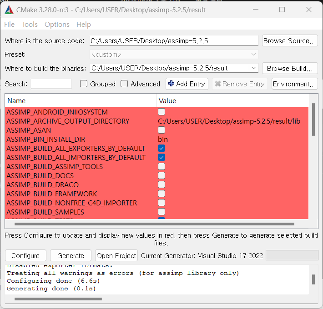
Task: Select the ASSIMP_ARCHIVE_OUTPUT_DIRECTORY name cell
Action: tap(81, 121)
